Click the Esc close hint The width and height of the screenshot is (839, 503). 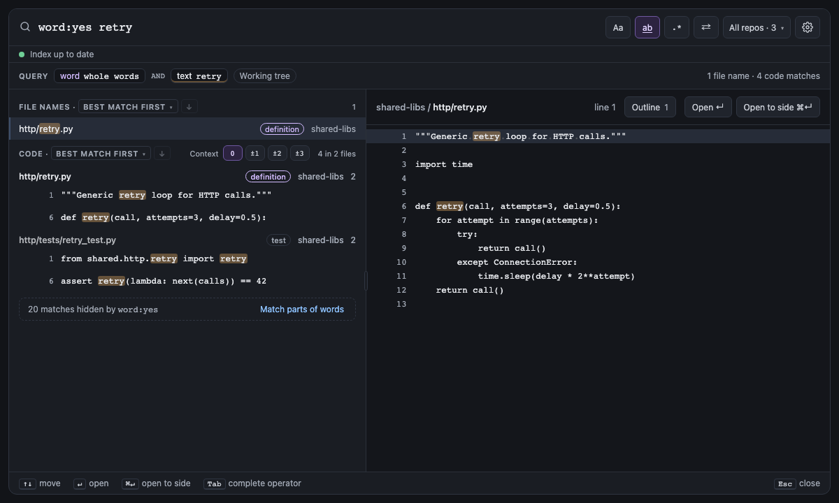click(x=797, y=483)
